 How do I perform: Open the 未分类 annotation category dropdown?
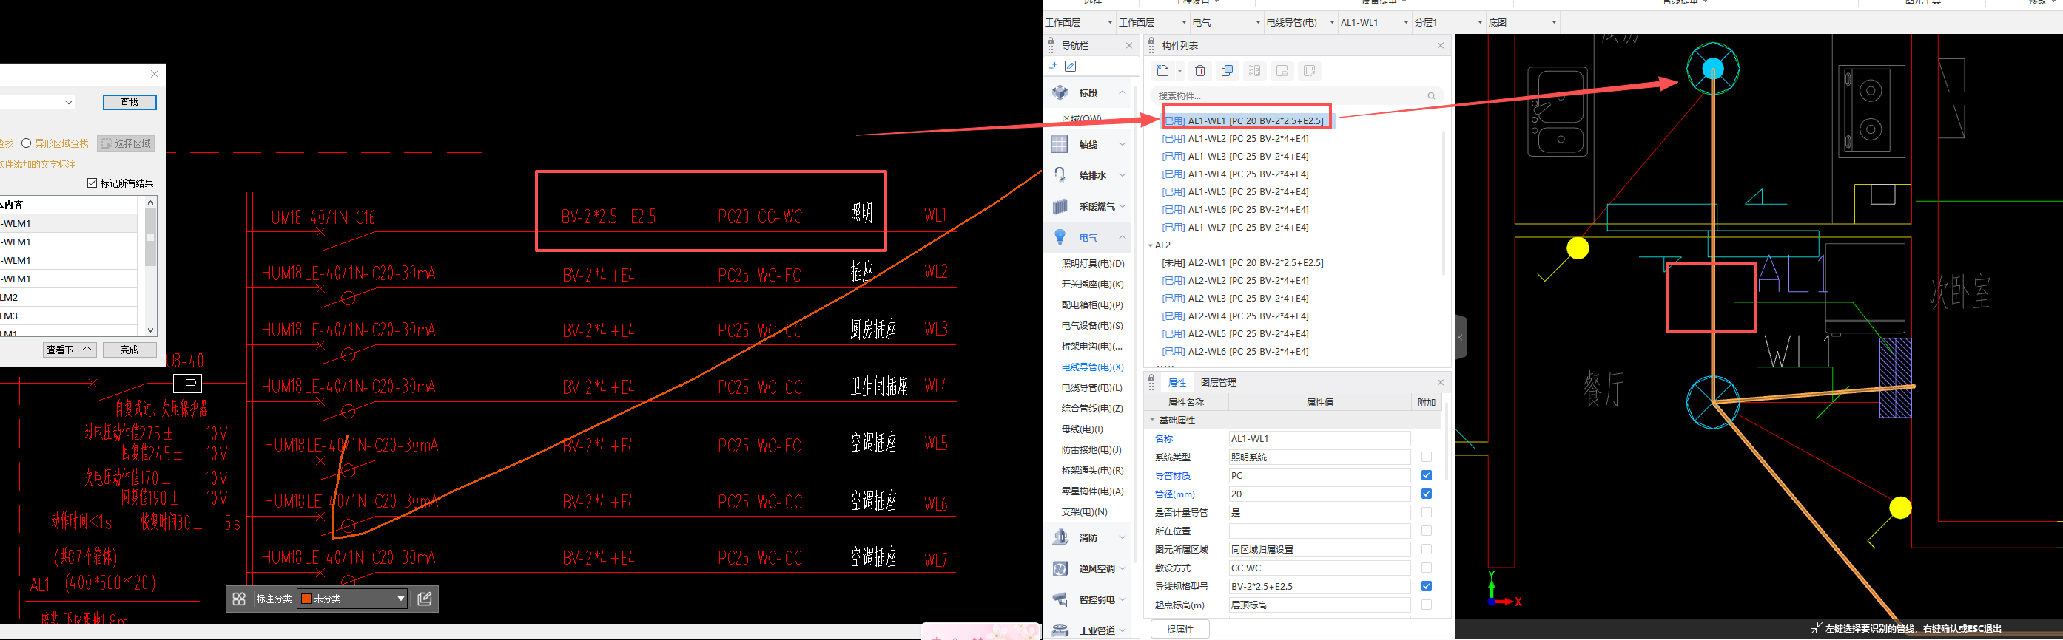352,599
